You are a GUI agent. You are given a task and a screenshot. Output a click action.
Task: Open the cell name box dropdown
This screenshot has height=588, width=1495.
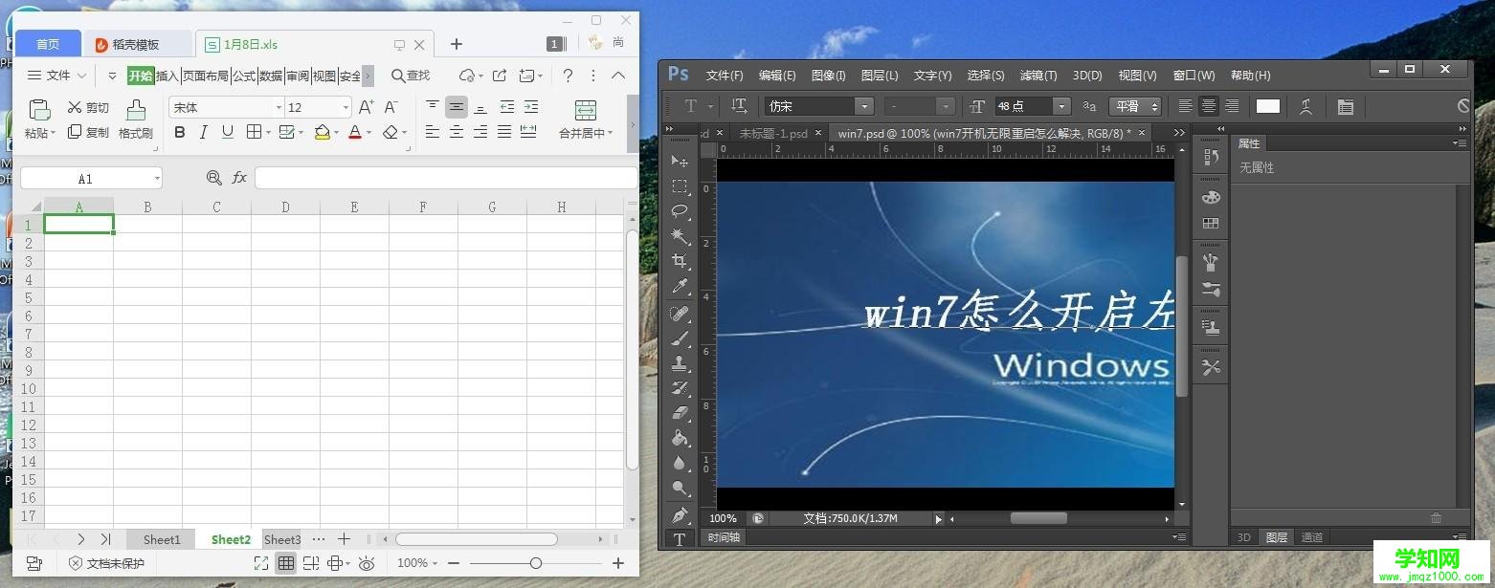coord(157,178)
